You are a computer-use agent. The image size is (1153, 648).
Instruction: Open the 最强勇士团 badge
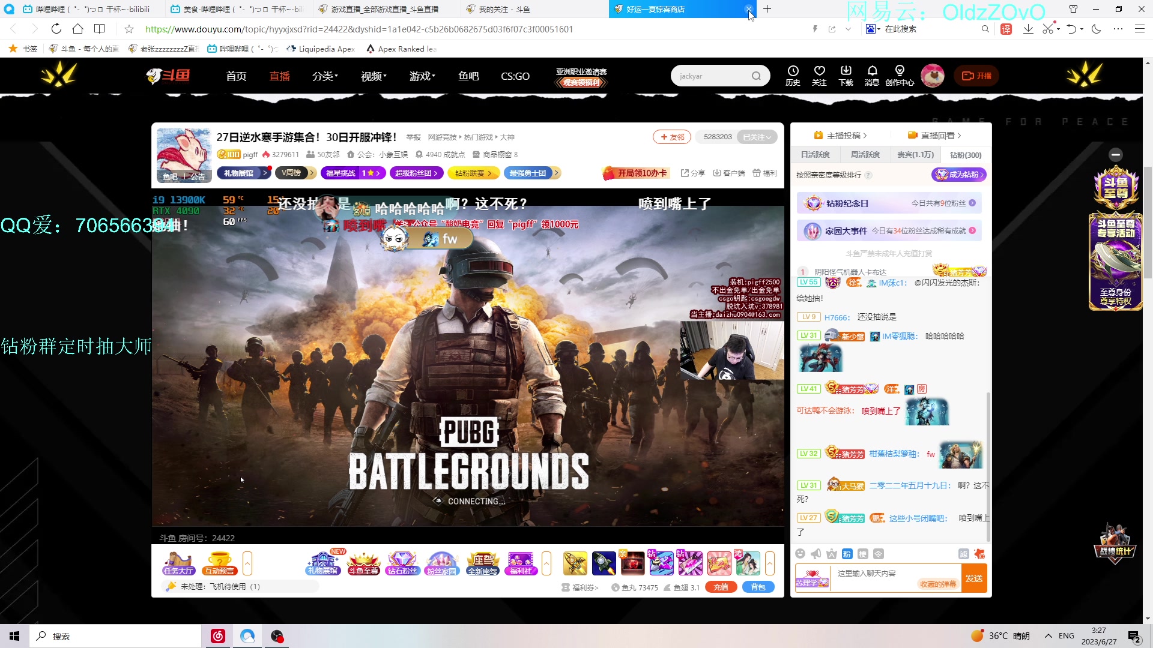click(532, 173)
